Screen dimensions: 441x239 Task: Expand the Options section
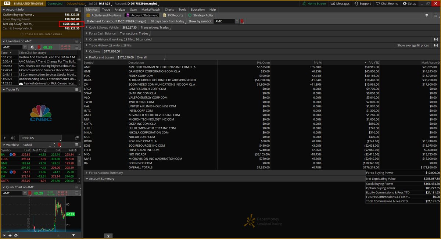(86, 51)
